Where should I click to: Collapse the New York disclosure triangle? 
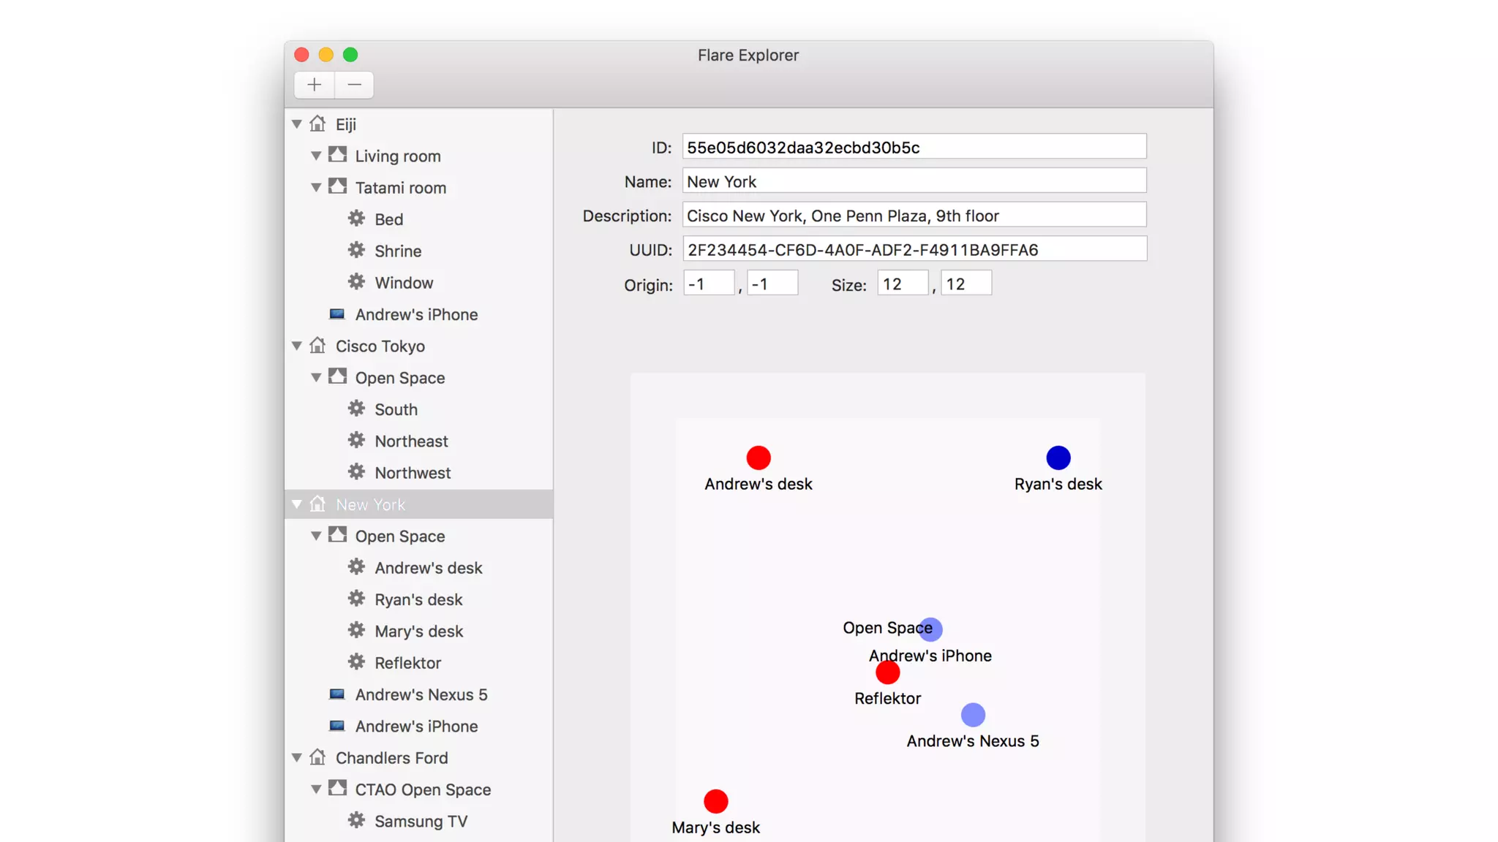click(297, 504)
